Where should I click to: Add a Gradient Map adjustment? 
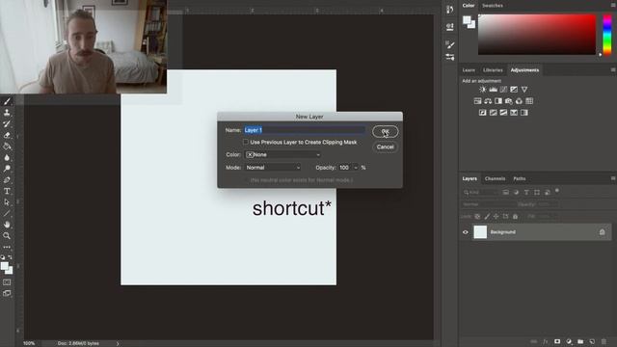524,113
